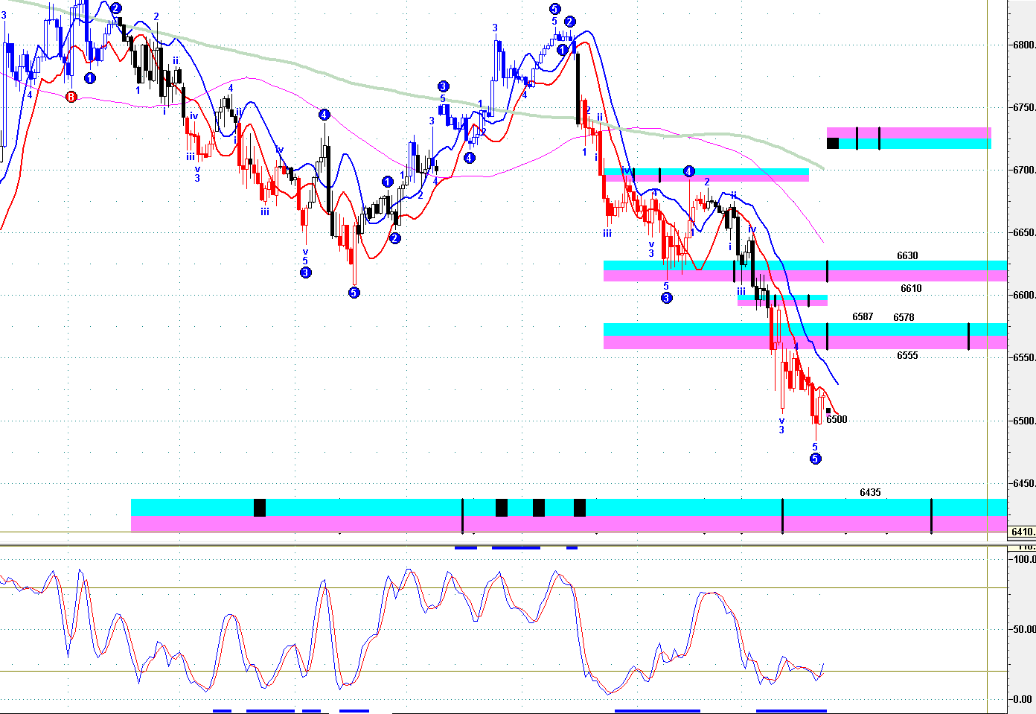Select the circled 4 marker on the 6700 cyan band
Screen dimensions: 1036x714
[x=689, y=172]
